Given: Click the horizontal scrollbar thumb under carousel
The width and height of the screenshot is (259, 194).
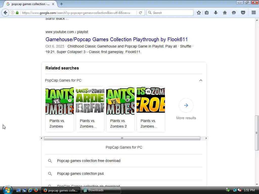Looking at the screenshot, I should point(122,138).
